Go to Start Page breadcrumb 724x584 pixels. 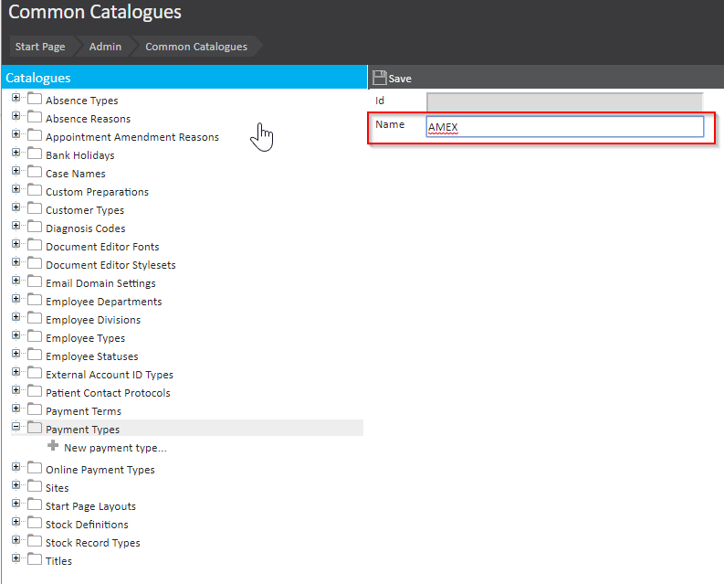click(40, 47)
